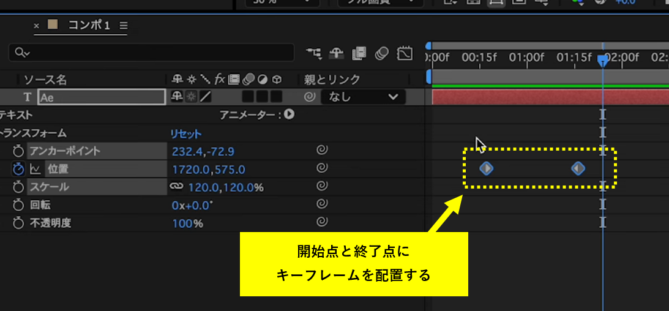
Task: Toggle hide shy layers in timeline toolbar
Action: pyautogui.click(x=337, y=53)
